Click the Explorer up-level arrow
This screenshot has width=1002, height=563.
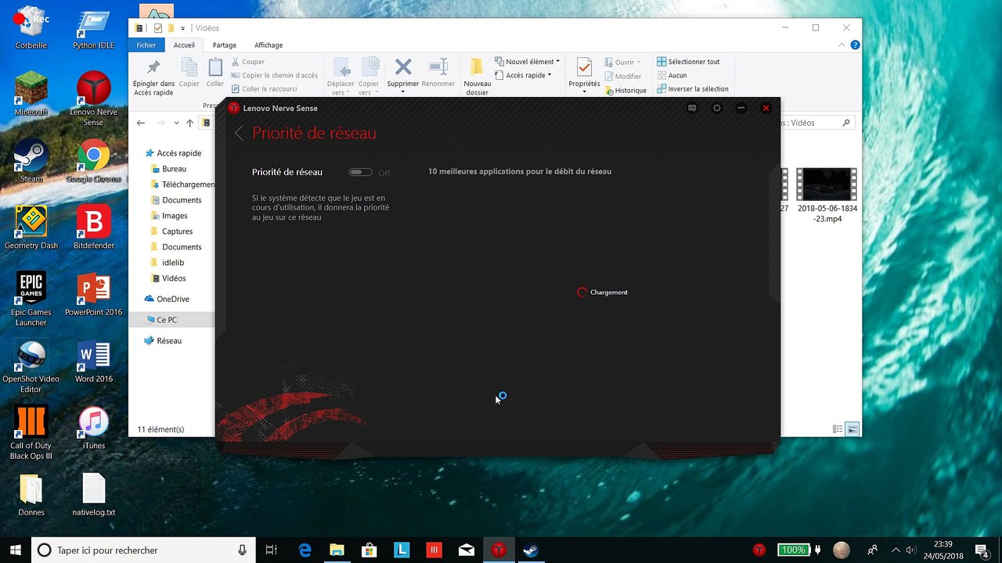point(189,123)
